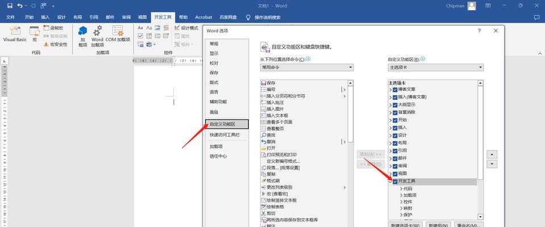Screen dimensions: 545x227
Task: Open 百度网盘 ribbon tab
Action: click(x=228, y=17)
